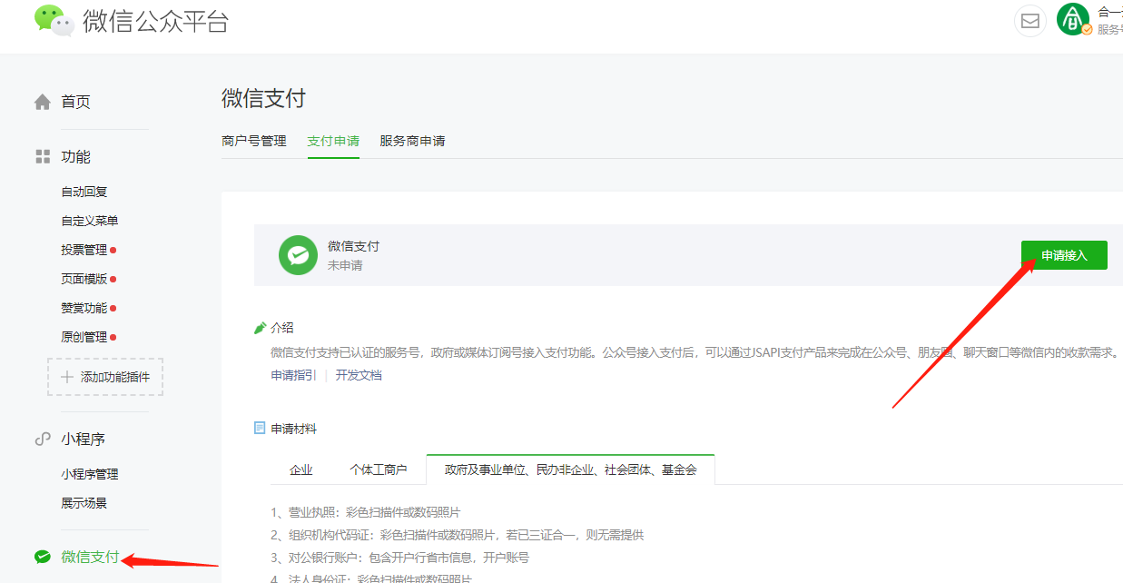Image resolution: width=1123 pixels, height=583 pixels.
Task: Click the plus icon in 添加功能插件
Action: point(66,377)
